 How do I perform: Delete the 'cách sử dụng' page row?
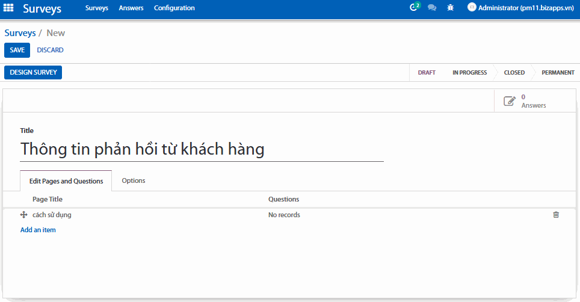(556, 215)
